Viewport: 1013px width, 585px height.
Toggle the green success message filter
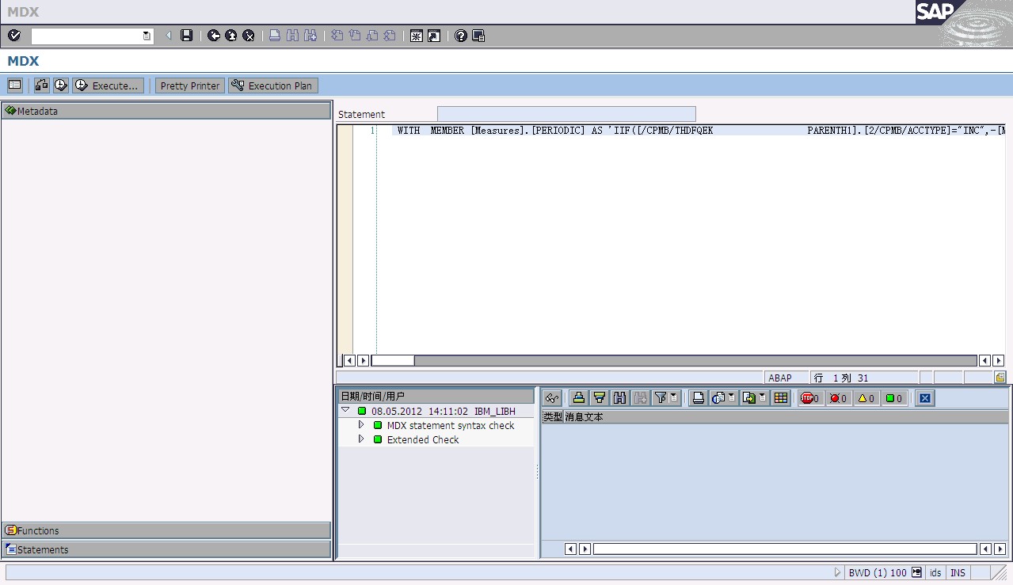(893, 398)
